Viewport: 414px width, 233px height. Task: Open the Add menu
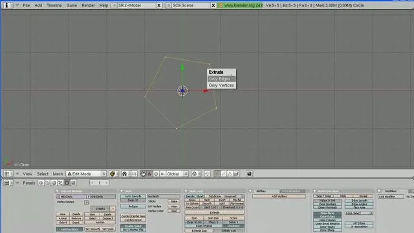(38, 5)
